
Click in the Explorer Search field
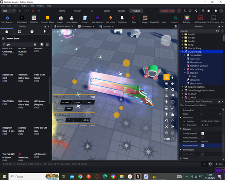pos(198,31)
